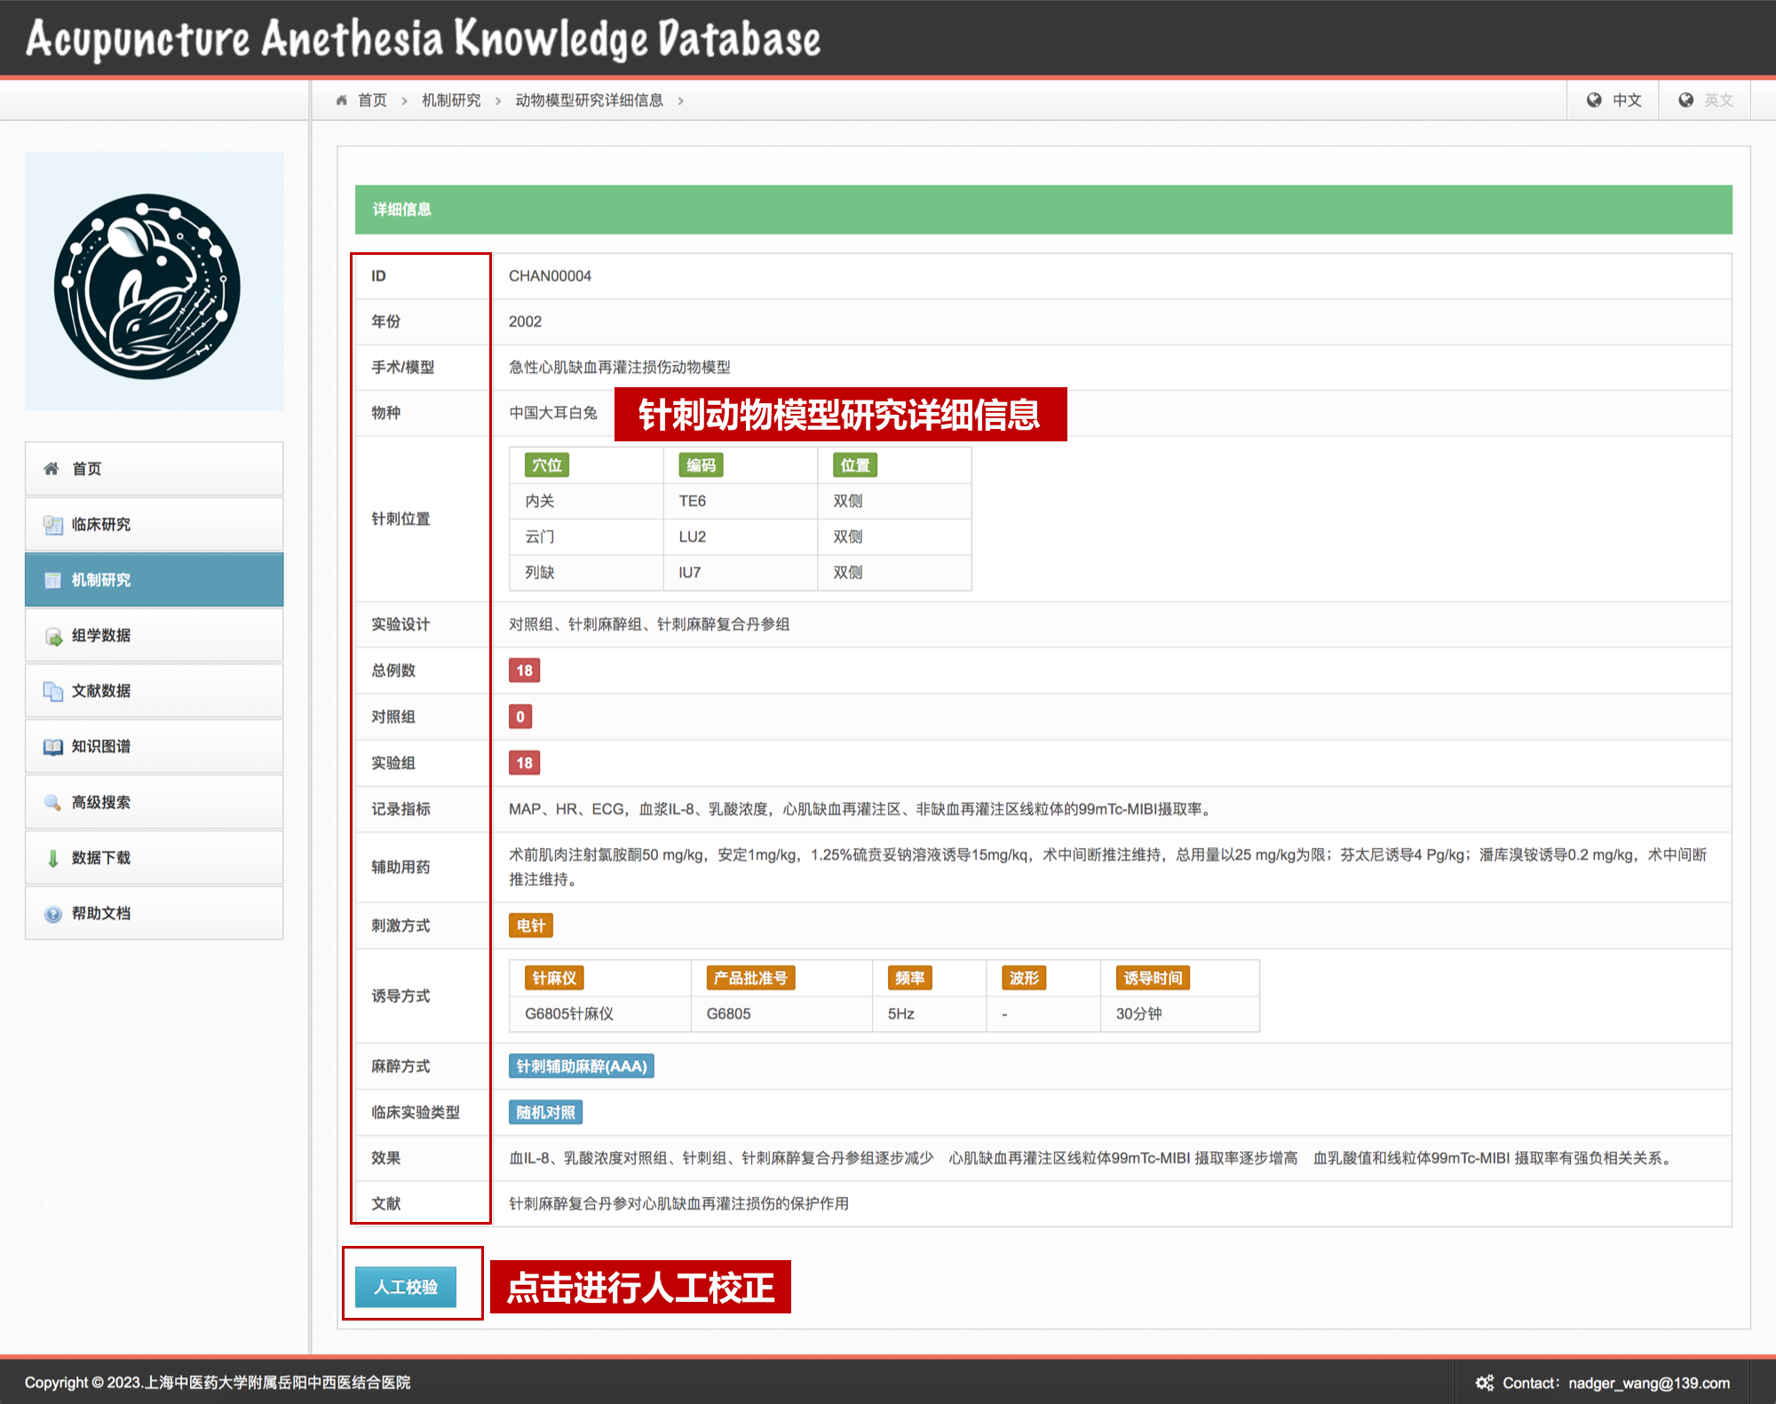Screen dimensions: 1776x1404
Task: Click the 文献数据 documents icon
Action: (x=52, y=691)
